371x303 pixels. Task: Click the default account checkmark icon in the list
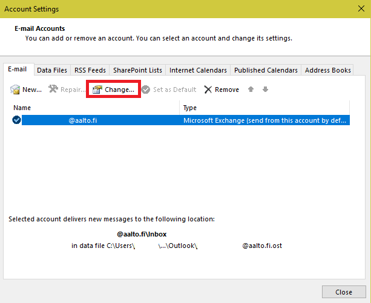[16, 120]
